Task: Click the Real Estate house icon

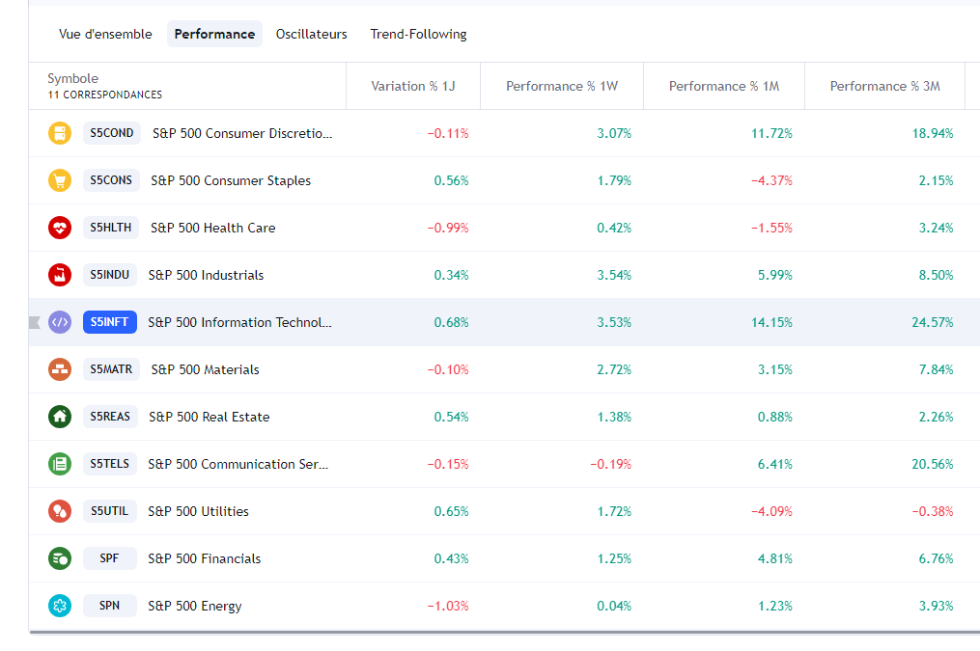Action: coord(60,417)
